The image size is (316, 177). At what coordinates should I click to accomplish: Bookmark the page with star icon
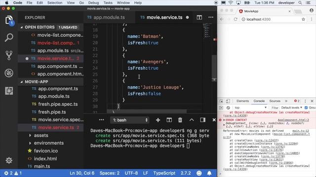[x=303, y=19]
